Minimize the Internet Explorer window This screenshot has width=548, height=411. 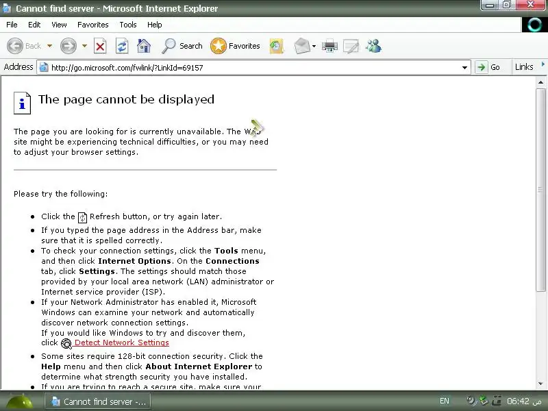[490, 5]
